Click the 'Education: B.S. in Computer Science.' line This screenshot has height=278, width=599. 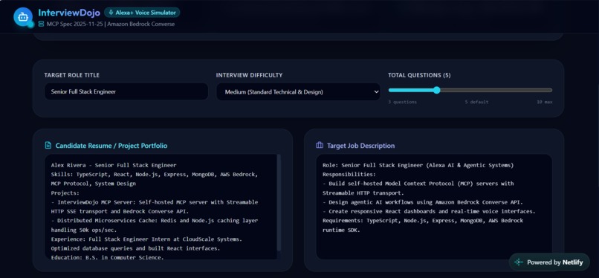[107, 257]
